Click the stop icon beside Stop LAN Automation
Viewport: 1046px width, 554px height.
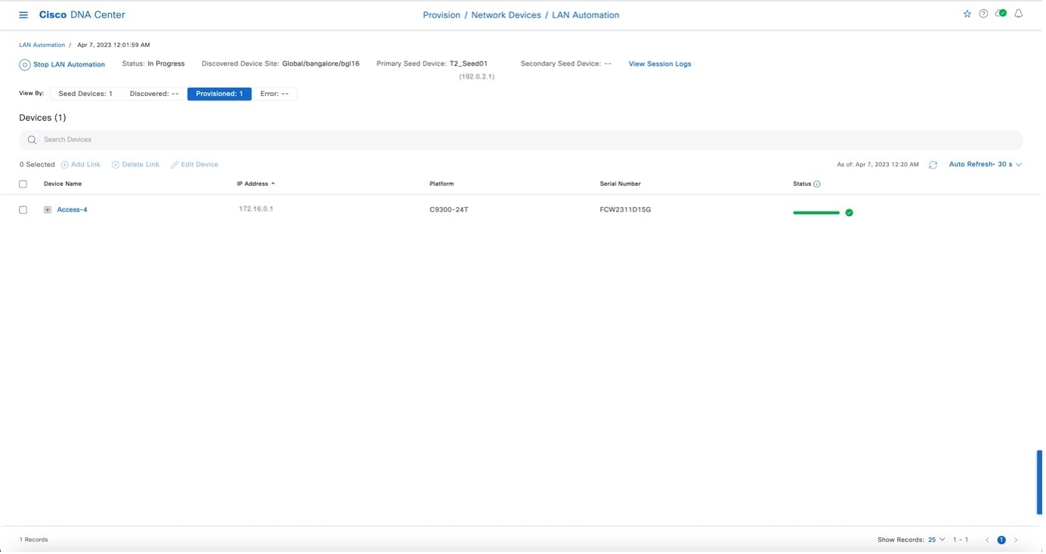point(25,65)
